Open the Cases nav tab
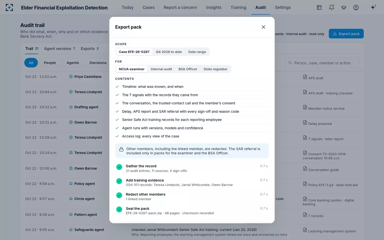 tap(149, 7)
